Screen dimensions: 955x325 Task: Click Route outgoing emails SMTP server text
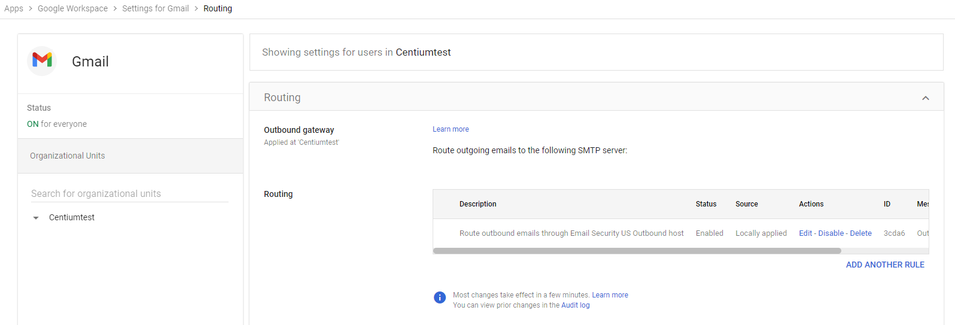530,150
